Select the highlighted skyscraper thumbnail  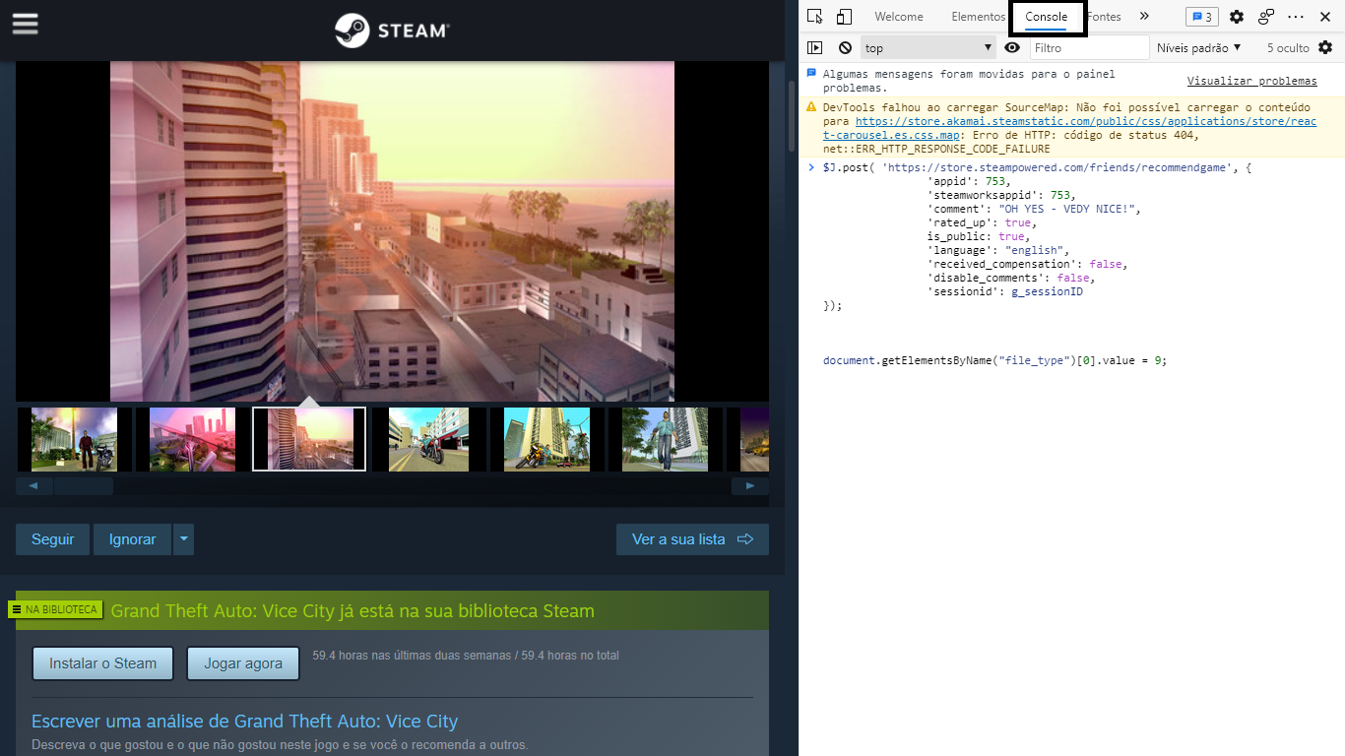pos(309,439)
